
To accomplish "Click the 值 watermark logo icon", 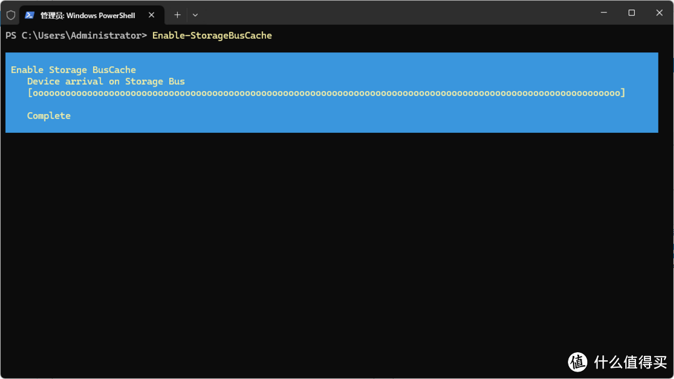I will coord(577,362).
